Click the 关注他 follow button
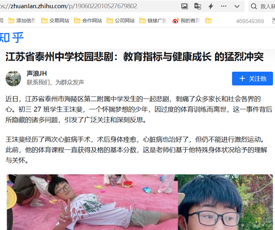The image size is (275, 230). (252, 79)
